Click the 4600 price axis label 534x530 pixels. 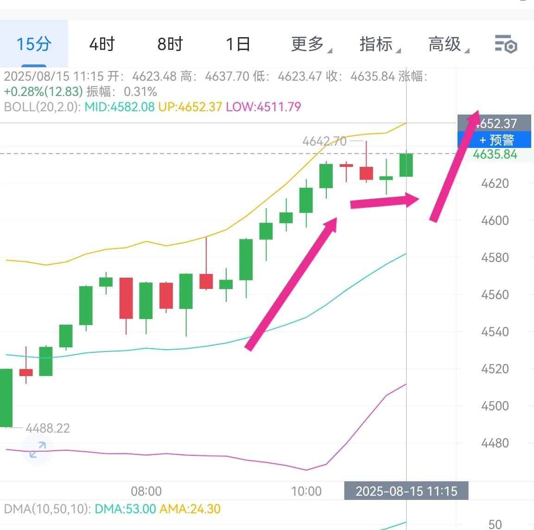pyautogui.click(x=495, y=221)
